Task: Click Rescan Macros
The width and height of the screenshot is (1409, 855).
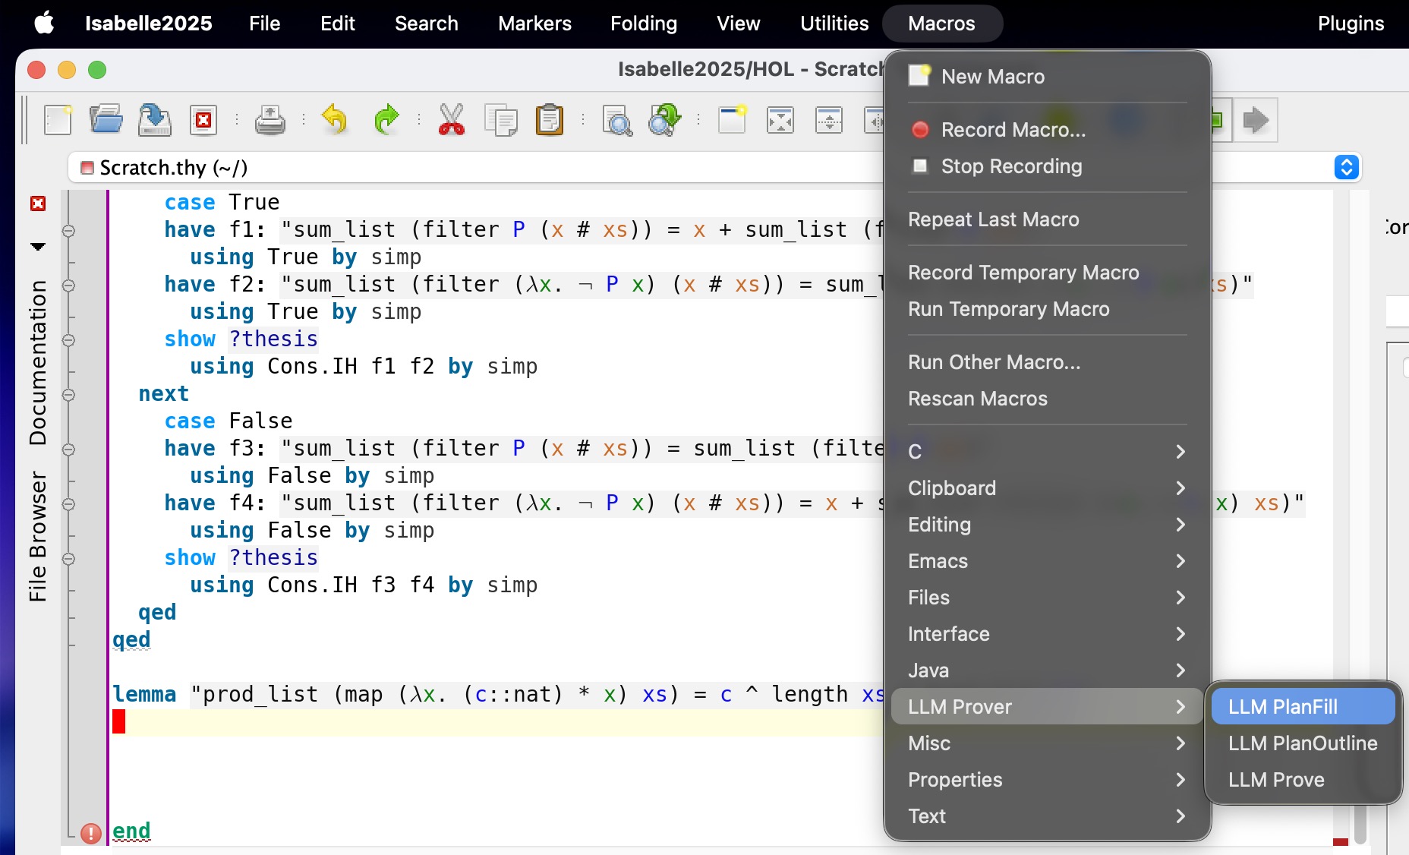Action: pyautogui.click(x=977, y=399)
